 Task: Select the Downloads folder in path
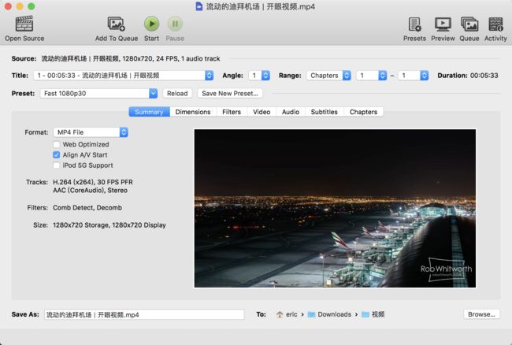[x=330, y=314]
